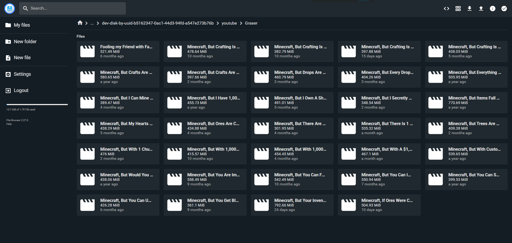Click the File Browser logo
This screenshot has width=512, height=243.
click(x=9, y=8)
